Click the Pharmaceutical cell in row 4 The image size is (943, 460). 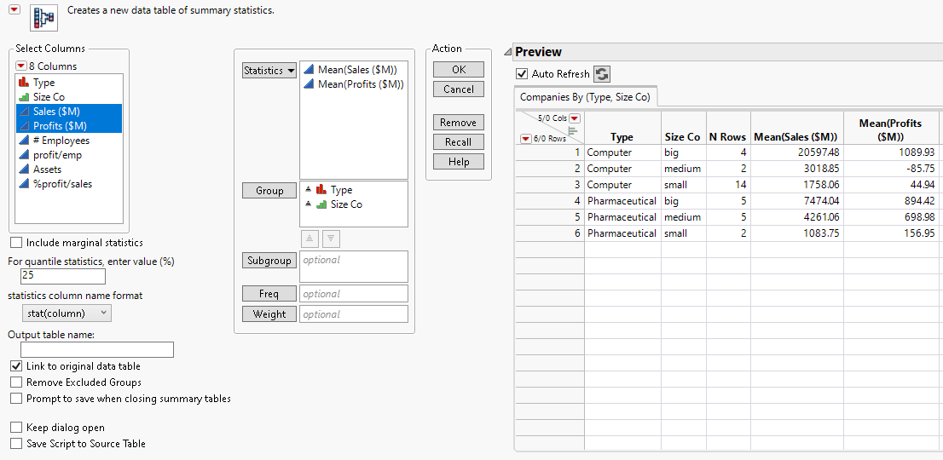click(x=622, y=200)
